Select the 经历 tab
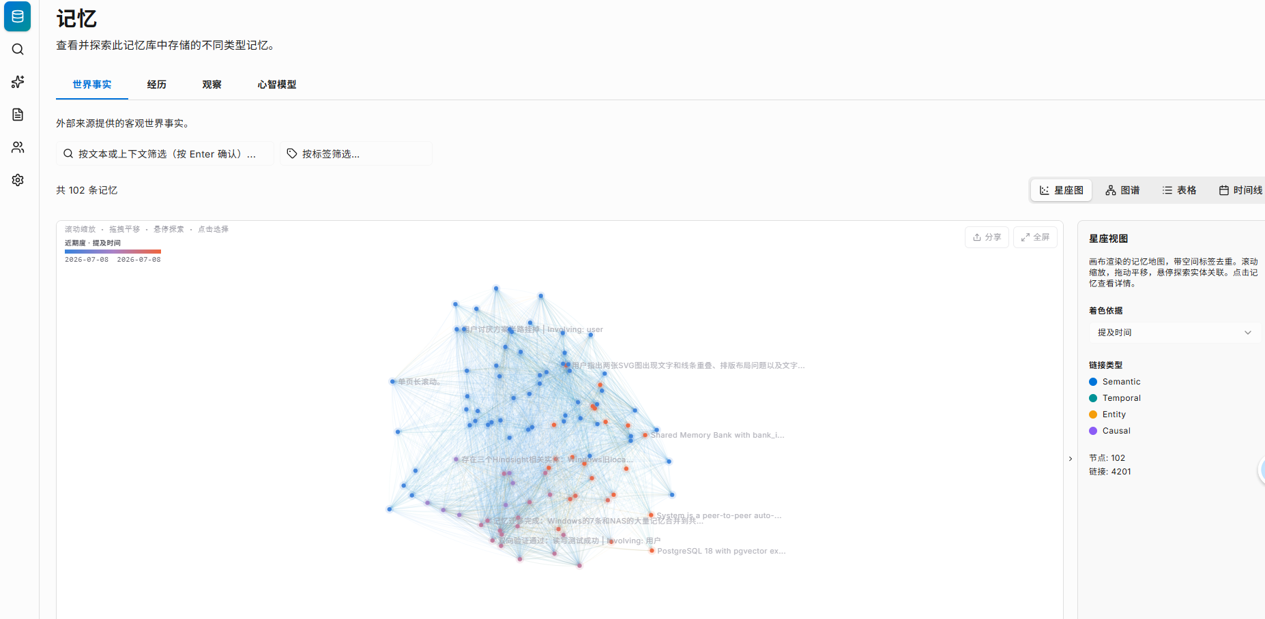The height and width of the screenshot is (619, 1265). coord(157,85)
